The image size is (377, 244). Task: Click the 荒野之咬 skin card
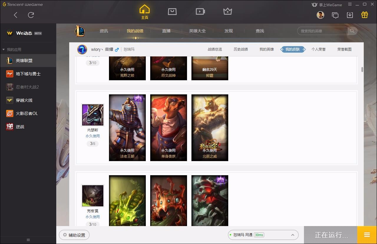pyautogui.click(x=127, y=68)
